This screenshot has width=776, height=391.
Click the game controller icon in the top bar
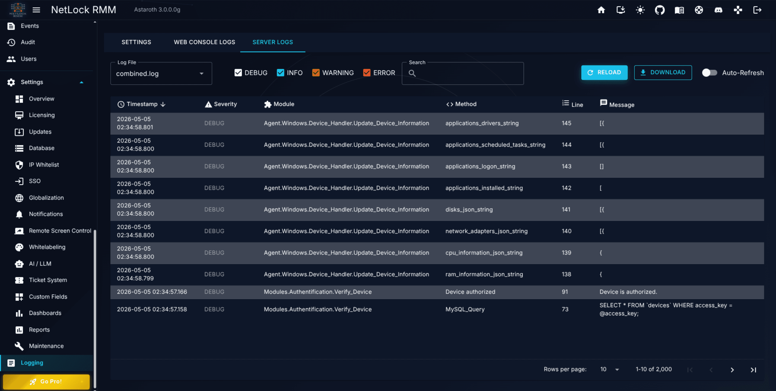pyautogui.click(x=738, y=10)
